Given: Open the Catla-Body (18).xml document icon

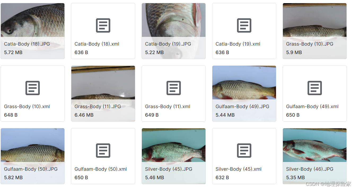Looking at the screenshot, I should [x=103, y=25].
